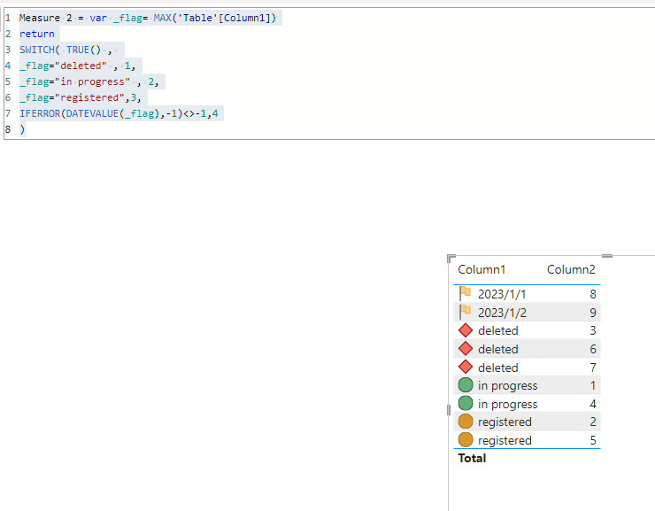Click the flag icon beside 2023/1/1

465,294
